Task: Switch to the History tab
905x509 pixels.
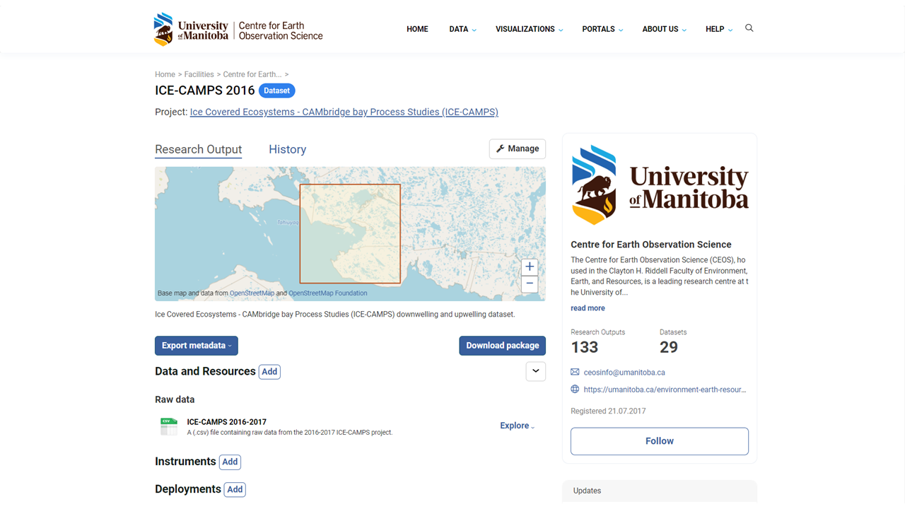Action: pyautogui.click(x=287, y=149)
